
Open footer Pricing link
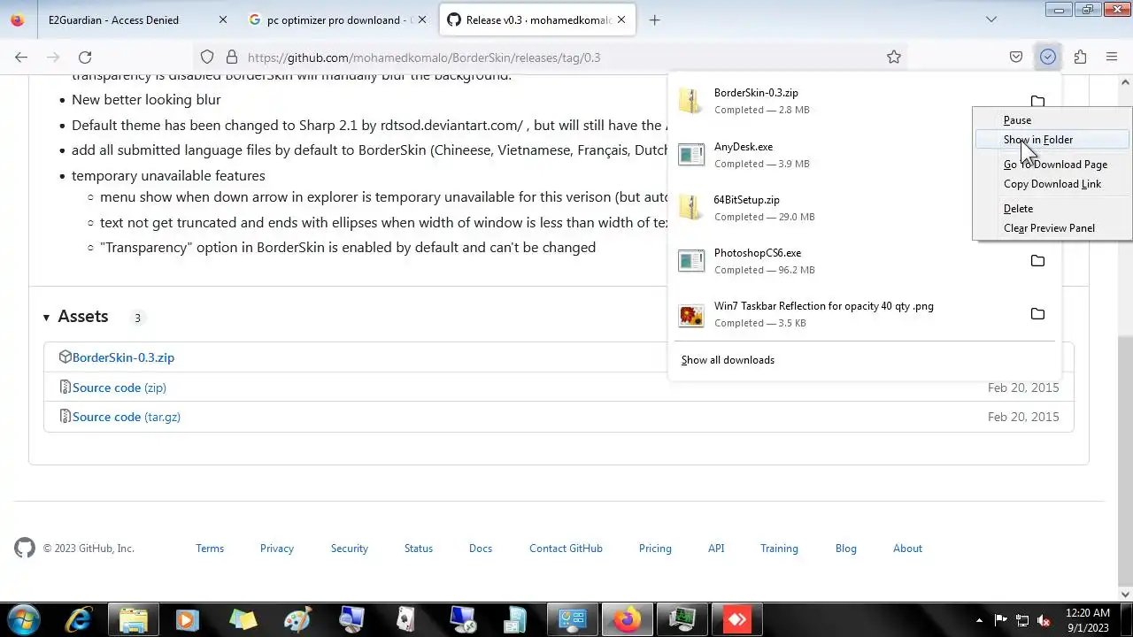(x=655, y=549)
